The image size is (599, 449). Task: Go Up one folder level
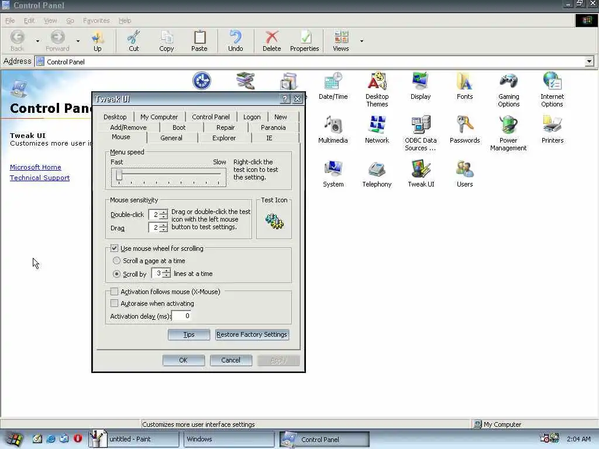point(98,41)
